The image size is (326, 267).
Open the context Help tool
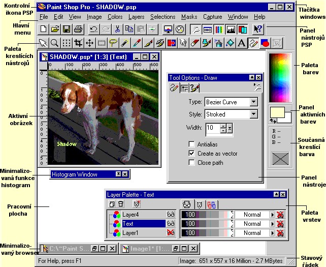258,29
